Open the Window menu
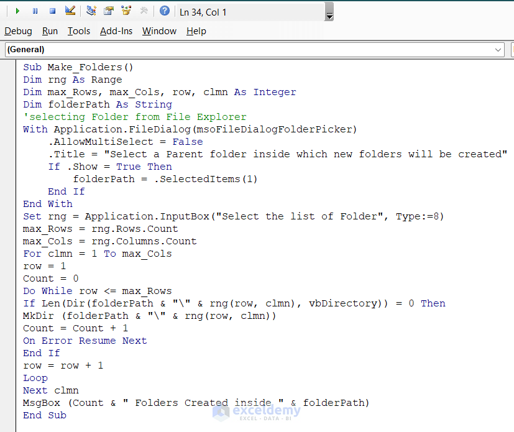The image size is (514, 432). point(159,31)
